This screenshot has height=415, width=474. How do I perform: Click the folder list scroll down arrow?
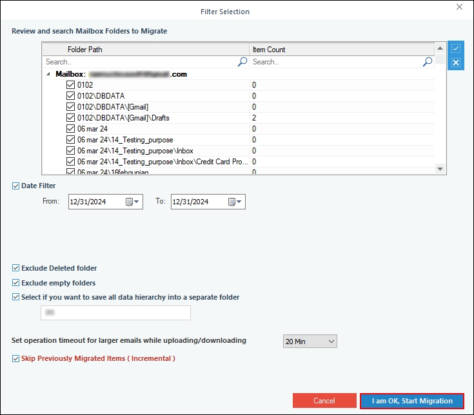(440, 169)
